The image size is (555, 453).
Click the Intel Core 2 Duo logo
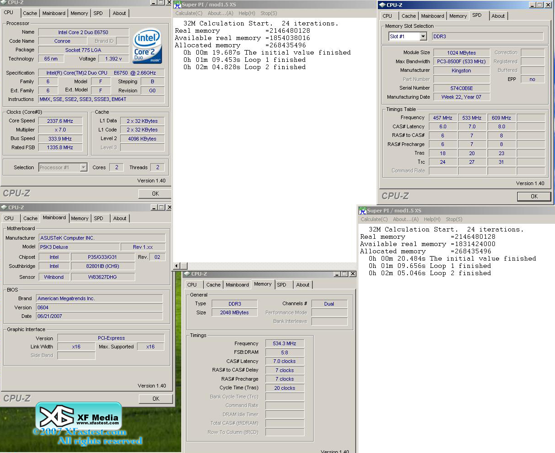pyautogui.click(x=147, y=46)
